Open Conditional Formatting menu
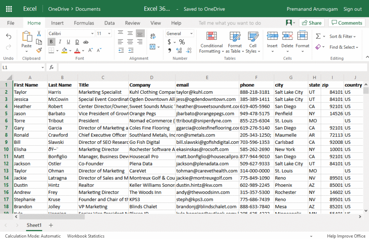Screen dimensions: 369x239 (212, 43)
